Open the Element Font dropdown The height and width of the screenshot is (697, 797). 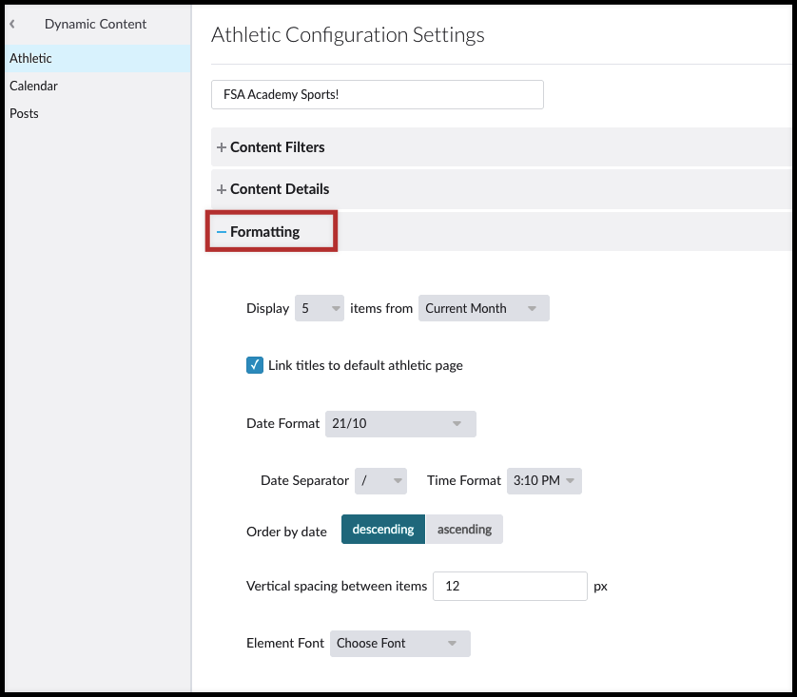pyautogui.click(x=400, y=644)
